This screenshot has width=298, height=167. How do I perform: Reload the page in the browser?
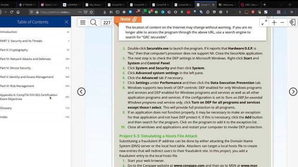[12, 12]
